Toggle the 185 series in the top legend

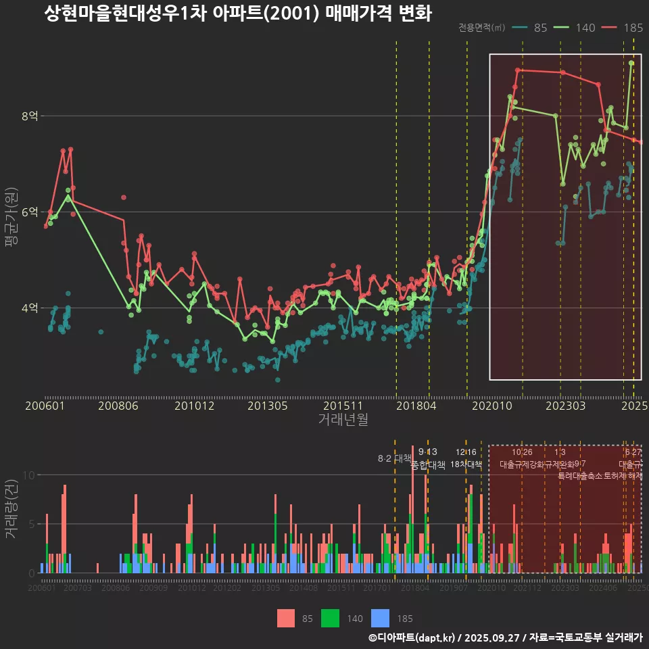tap(633, 28)
